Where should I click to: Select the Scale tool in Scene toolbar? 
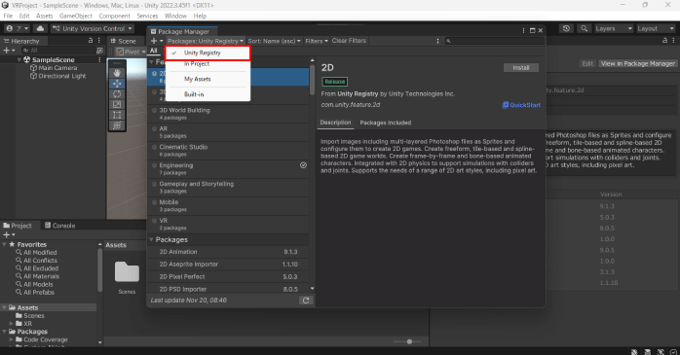[117, 104]
